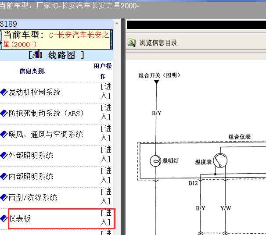Click the 线路图 section heading

coord(61,55)
